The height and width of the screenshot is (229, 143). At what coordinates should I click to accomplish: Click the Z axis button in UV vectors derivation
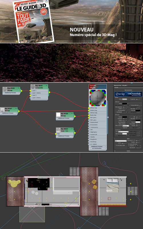pyautogui.click(x=140, y=146)
